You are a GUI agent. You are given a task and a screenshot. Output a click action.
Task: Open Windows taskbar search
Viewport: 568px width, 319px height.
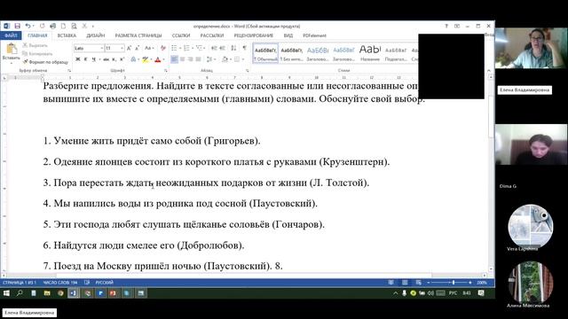pyautogui.click(x=20, y=293)
